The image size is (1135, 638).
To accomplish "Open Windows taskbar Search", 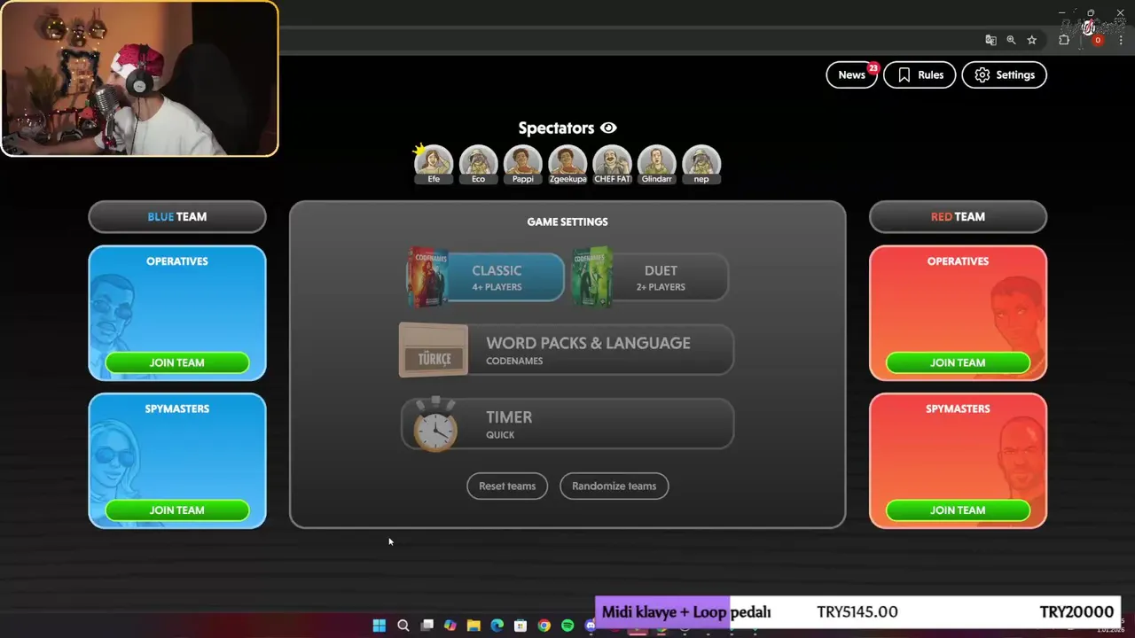I will [403, 626].
